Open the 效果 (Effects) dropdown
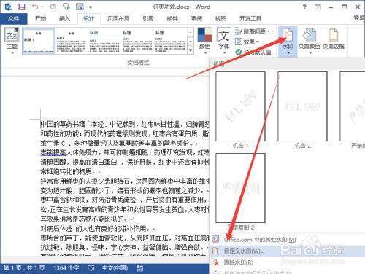The height and width of the screenshot is (274, 365). tap(247, 42)
